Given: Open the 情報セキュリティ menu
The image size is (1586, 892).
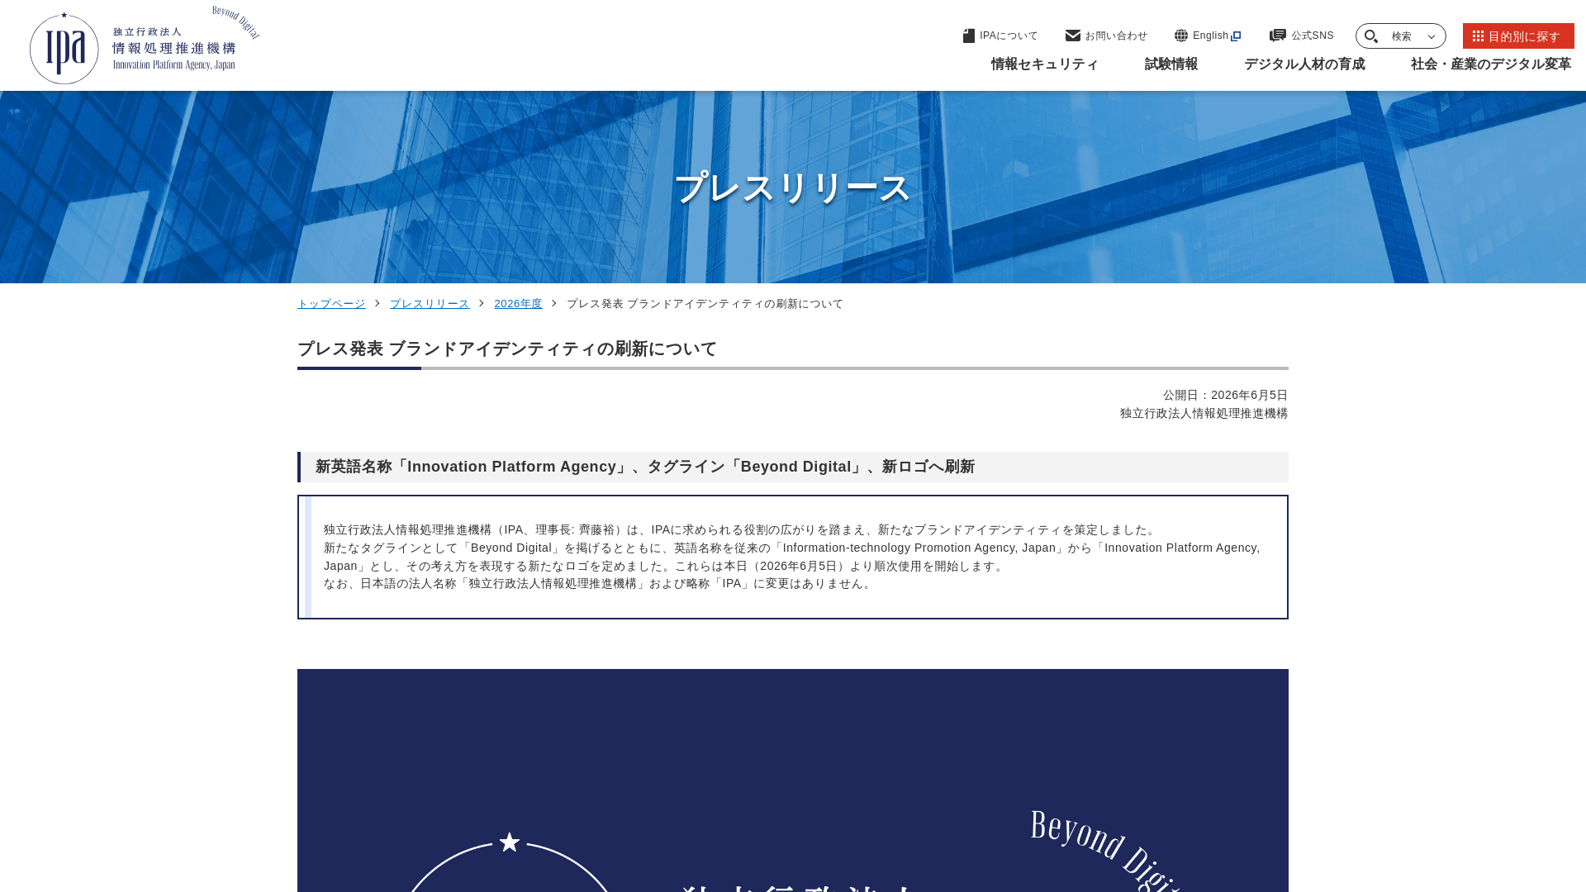Looking at the screenshot, I should click(1045, 64).
